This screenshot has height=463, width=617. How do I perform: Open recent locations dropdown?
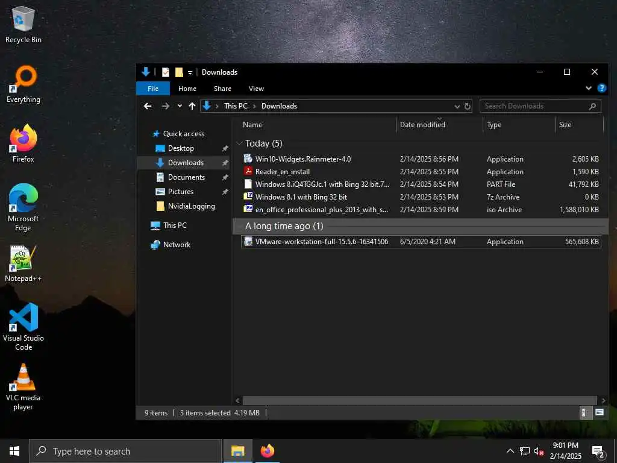point(180,106)
